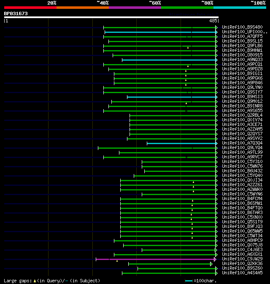Select the UniRef100_Q9LYQ4 label
The width and height of the screenshot is (270, 284).
[x=242, y=148]
